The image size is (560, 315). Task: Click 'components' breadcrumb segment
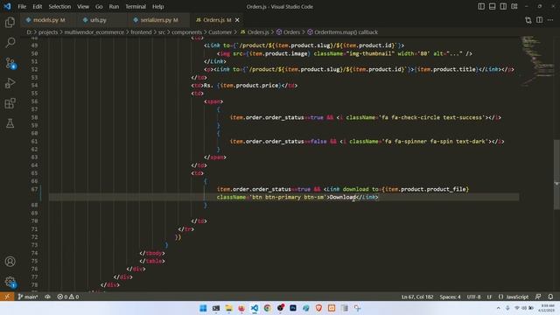click(186, 32)
